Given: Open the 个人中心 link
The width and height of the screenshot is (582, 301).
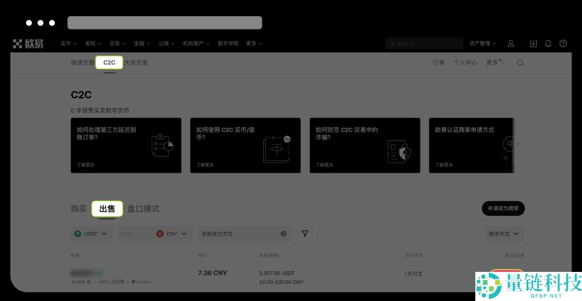Looking at the screenshot, I should coord(465,63).
